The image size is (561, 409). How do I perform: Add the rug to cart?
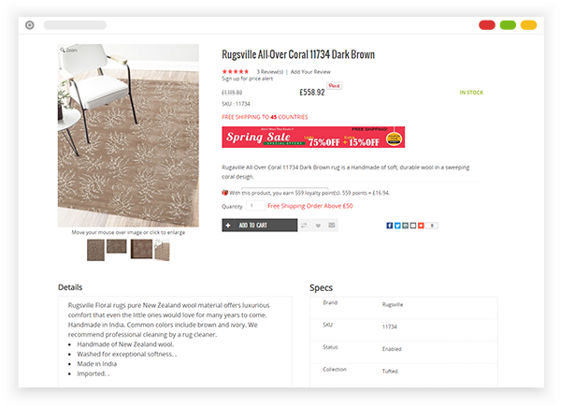point(259,226)
